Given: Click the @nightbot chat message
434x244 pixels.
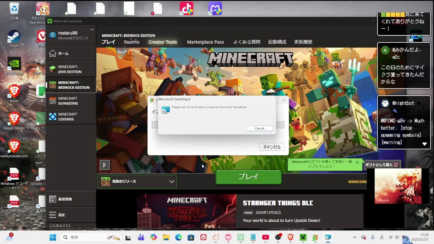Looking at the screenshot, I should pyautogui.click(x=403, y=122).
